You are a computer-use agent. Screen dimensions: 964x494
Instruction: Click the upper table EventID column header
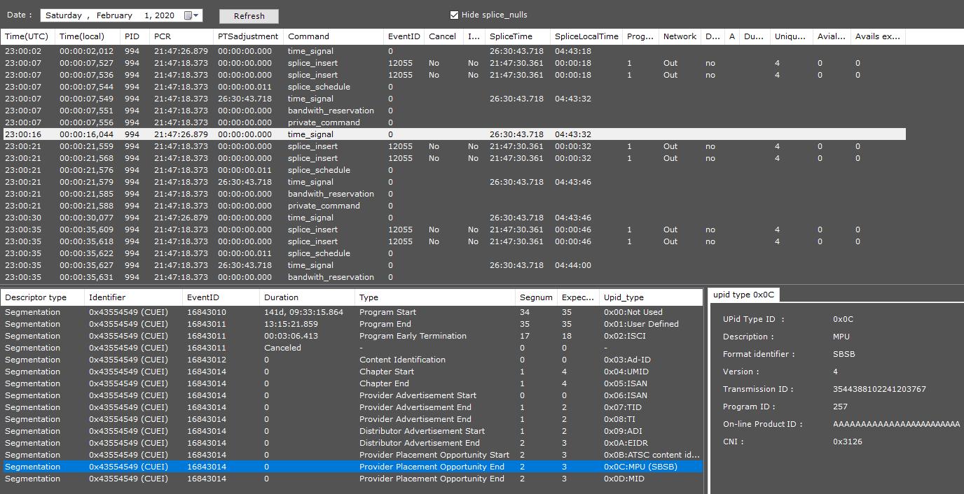tap(404, 36)
